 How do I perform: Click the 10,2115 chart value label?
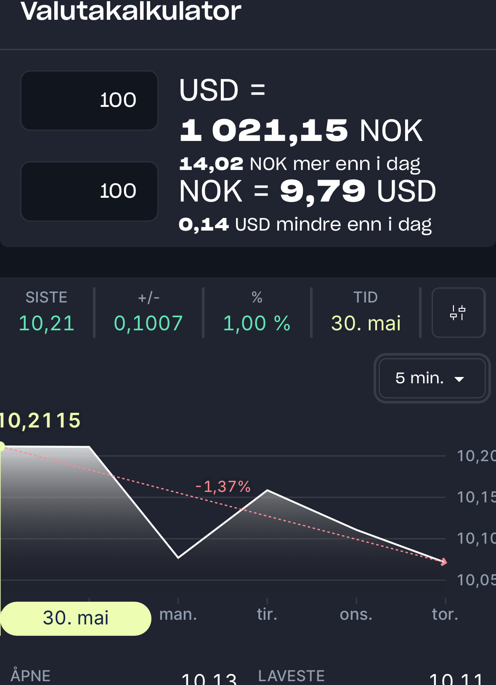click(40, 420)
